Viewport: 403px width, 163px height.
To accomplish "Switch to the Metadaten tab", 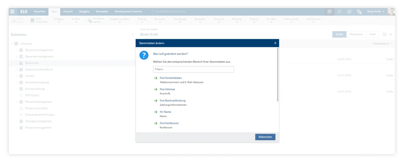I will (x=356, y=35).
